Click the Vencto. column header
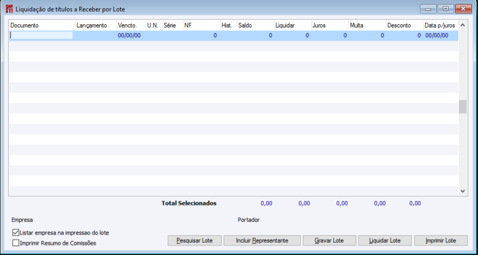The height and width of the screenshot is (255, 478). [x=131, y=25]
